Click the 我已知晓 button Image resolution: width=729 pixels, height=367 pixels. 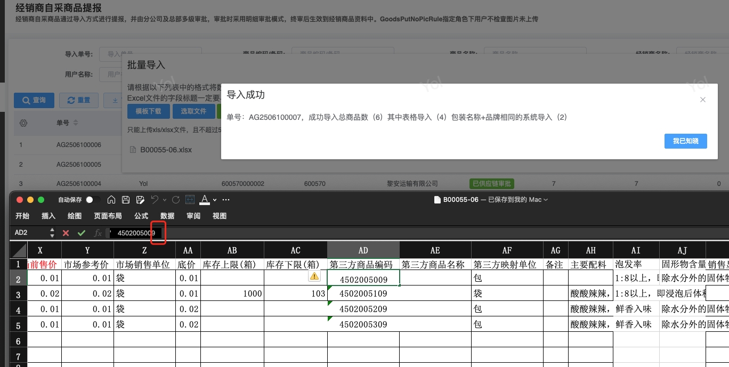[x=685, y=141]
